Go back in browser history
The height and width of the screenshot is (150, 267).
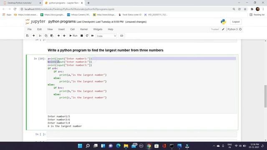coord(4,9)
